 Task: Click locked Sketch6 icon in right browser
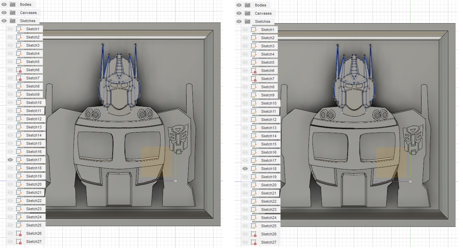254,71
